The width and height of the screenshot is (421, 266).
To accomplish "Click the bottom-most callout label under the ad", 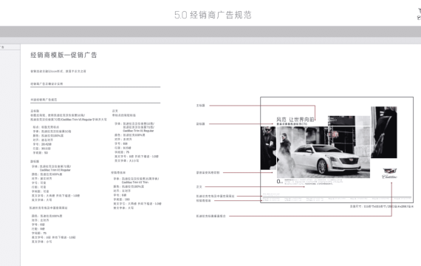I will point(210,216).
